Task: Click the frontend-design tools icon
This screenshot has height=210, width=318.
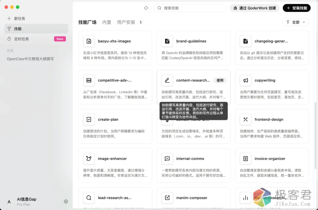Action: coord(246,119)
